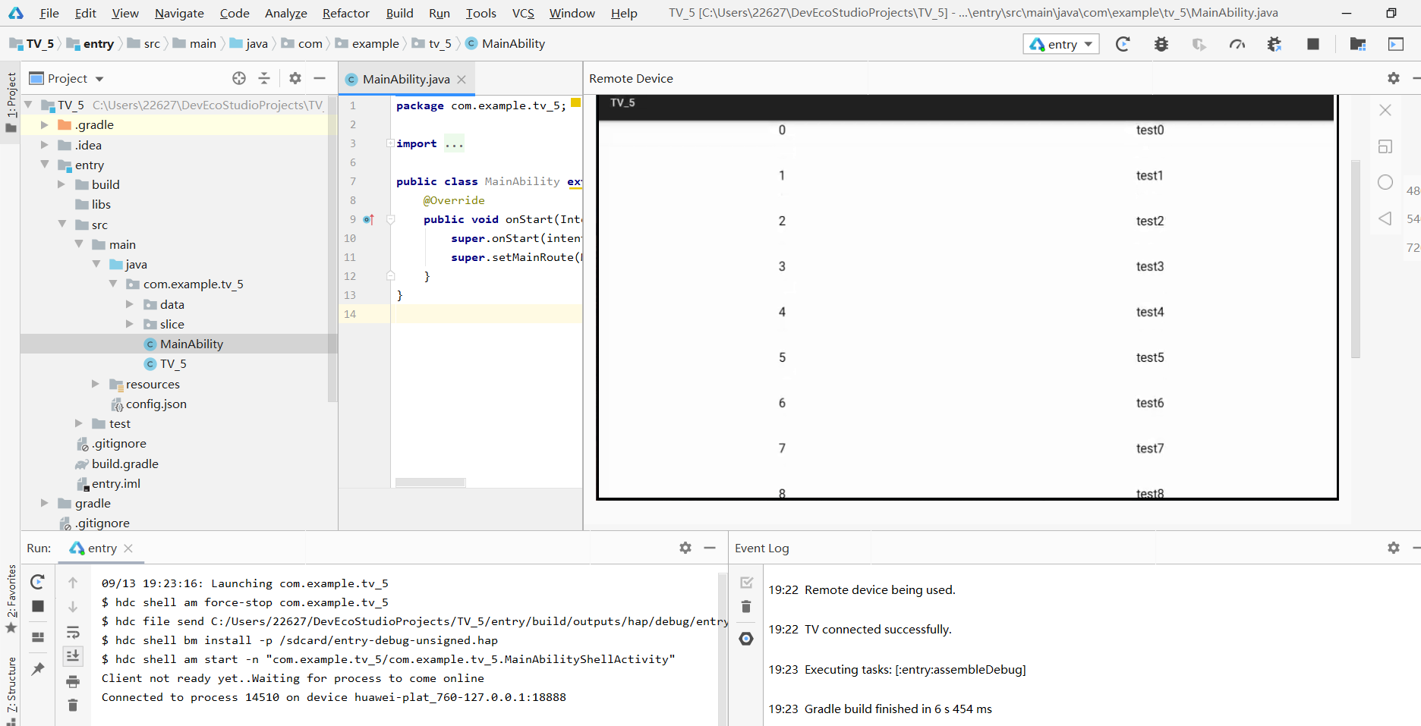Open the VCS menu
The image size is (1421, 726).
[523, 13]
